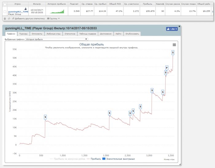Close the chart popup window
This screenshot has width=215, height=168.
[x=179, y=26]
